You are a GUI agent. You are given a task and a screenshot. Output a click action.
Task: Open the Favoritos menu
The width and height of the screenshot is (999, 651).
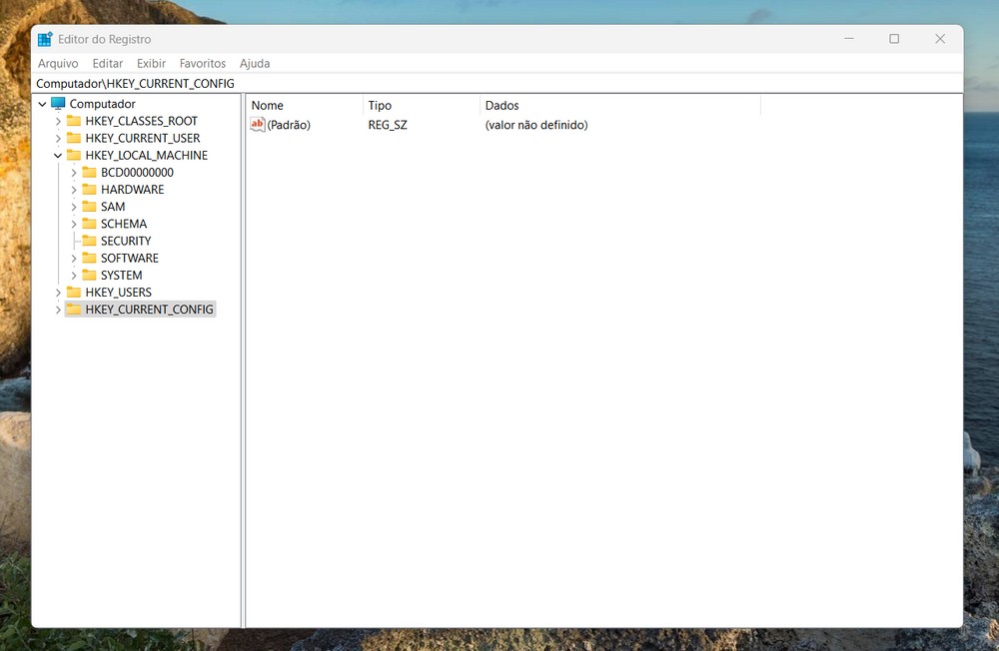click(203, 63)
